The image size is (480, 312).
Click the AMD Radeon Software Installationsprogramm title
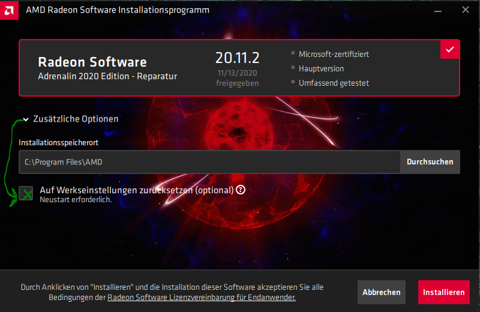[x=118, y=10]
